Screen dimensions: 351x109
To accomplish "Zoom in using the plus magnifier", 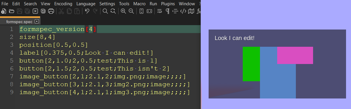I will point(123,11).
